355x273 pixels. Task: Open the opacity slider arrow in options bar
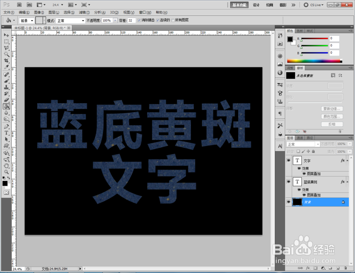pos(115,21)
